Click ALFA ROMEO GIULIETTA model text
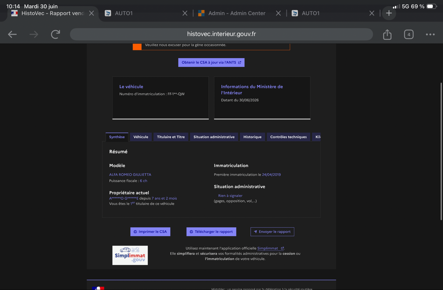Screen dimensions: 443x290 tap(130, 174)
